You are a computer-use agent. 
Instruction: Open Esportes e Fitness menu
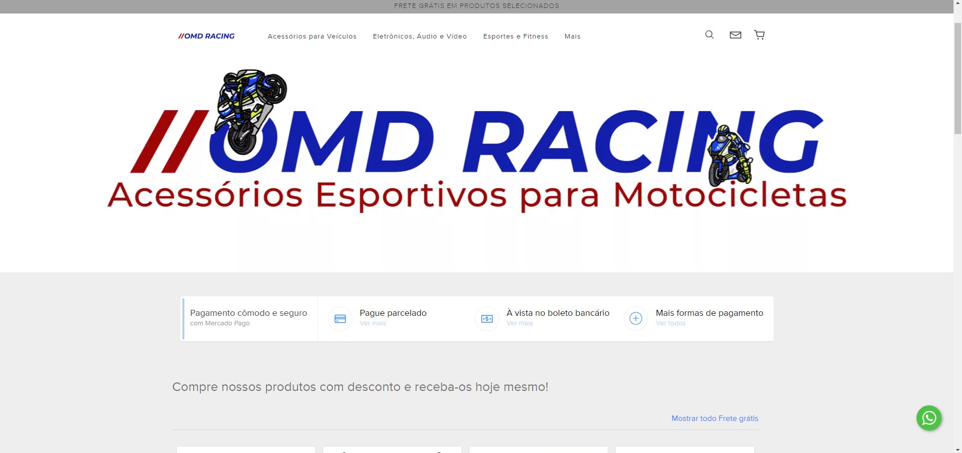[516, 37]
